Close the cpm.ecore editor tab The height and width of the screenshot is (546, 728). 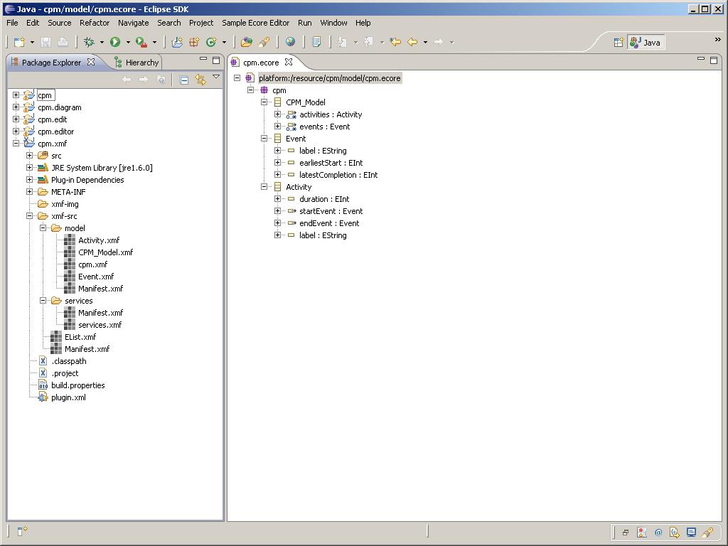pos(289,62)
